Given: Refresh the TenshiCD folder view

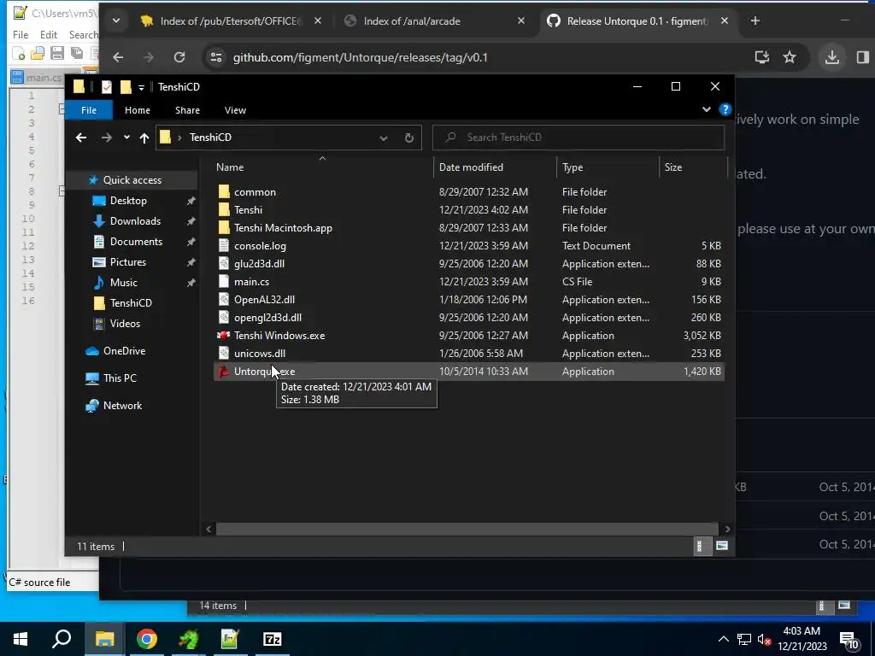Looking at the screenshot, I should (409, 138).
